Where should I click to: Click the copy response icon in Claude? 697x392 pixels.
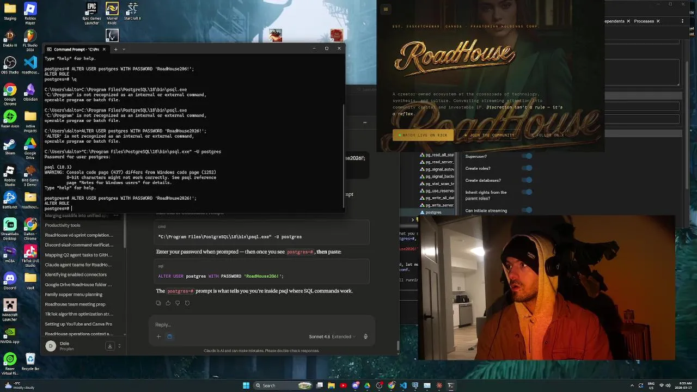point(158,303)
